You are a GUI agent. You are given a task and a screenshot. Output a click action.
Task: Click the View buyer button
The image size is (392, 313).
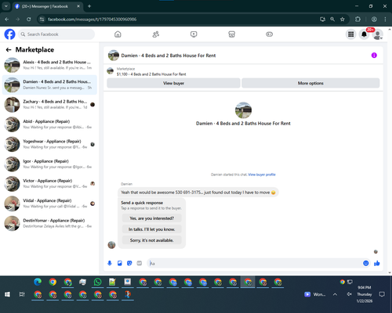(x=173, y=83)
